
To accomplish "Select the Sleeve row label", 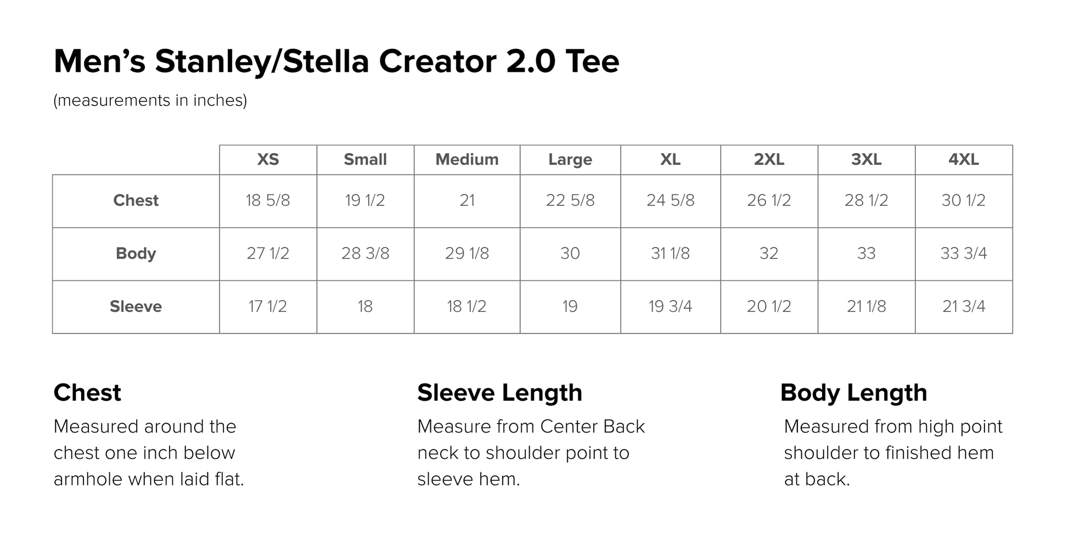I will tap(136, 307).
